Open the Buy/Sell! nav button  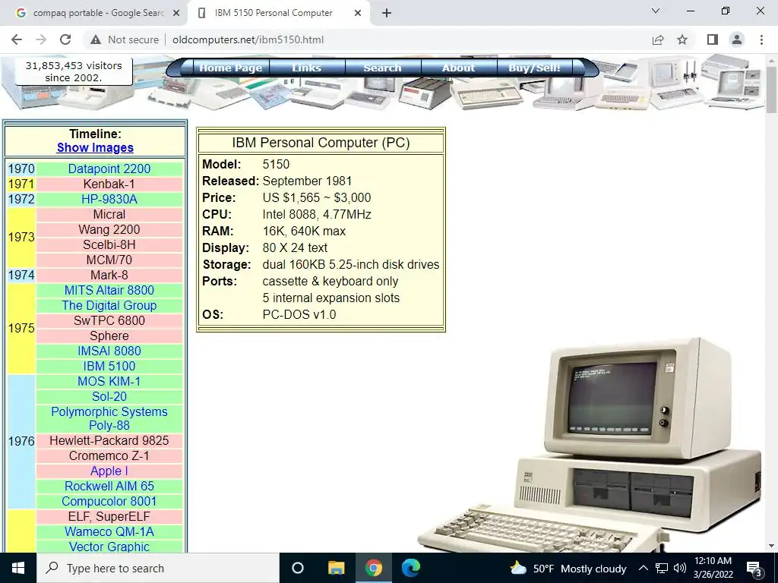[x=534, y=68]
